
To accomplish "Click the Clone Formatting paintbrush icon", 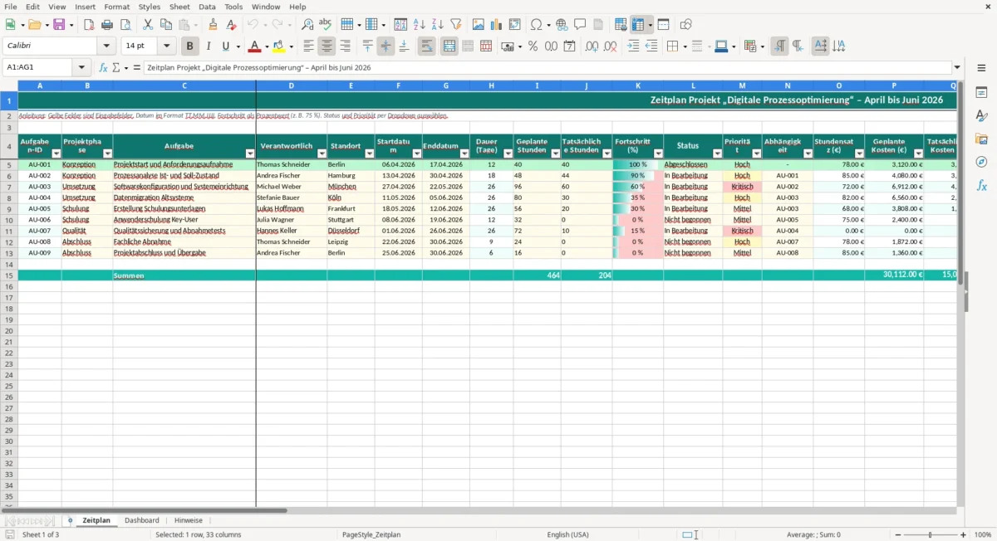I will pos(213,25).
